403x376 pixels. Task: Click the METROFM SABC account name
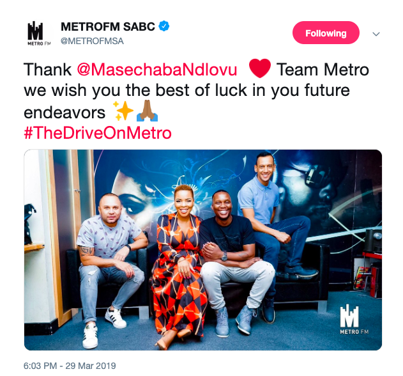coord(108,26)
